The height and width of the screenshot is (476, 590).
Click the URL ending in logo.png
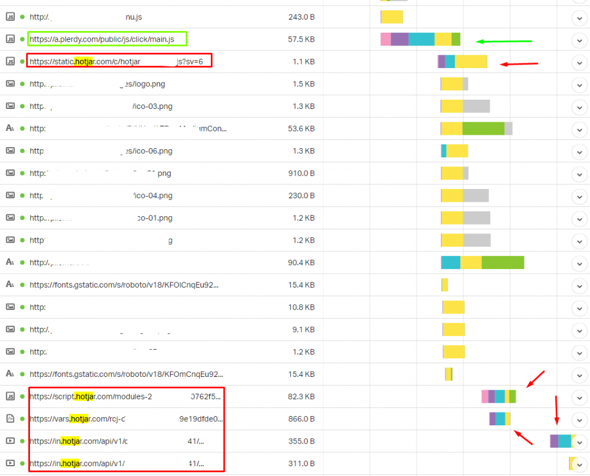[97, 84]
